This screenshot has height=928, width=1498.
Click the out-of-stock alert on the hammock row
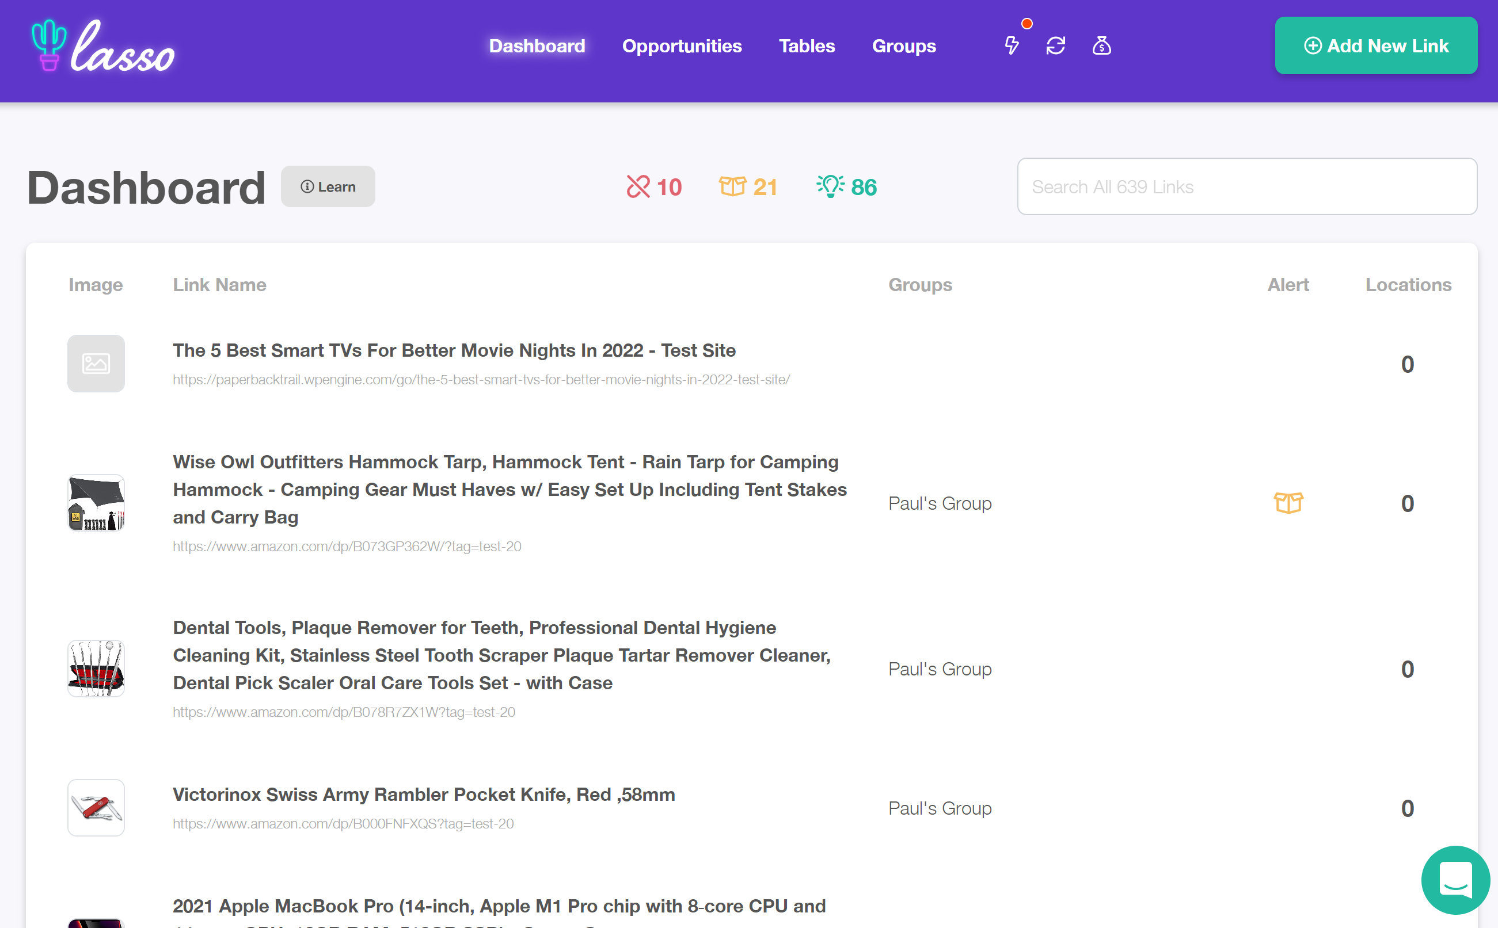click(x=1288, y=503)
